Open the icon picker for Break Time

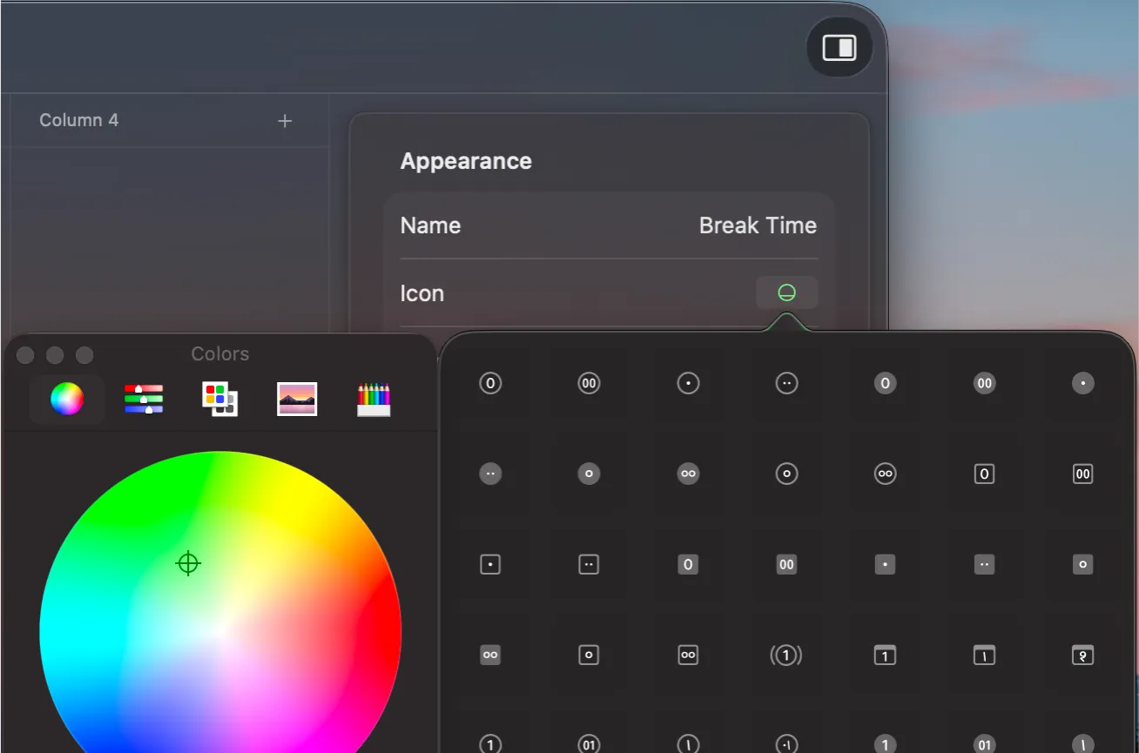coord(787,292)
